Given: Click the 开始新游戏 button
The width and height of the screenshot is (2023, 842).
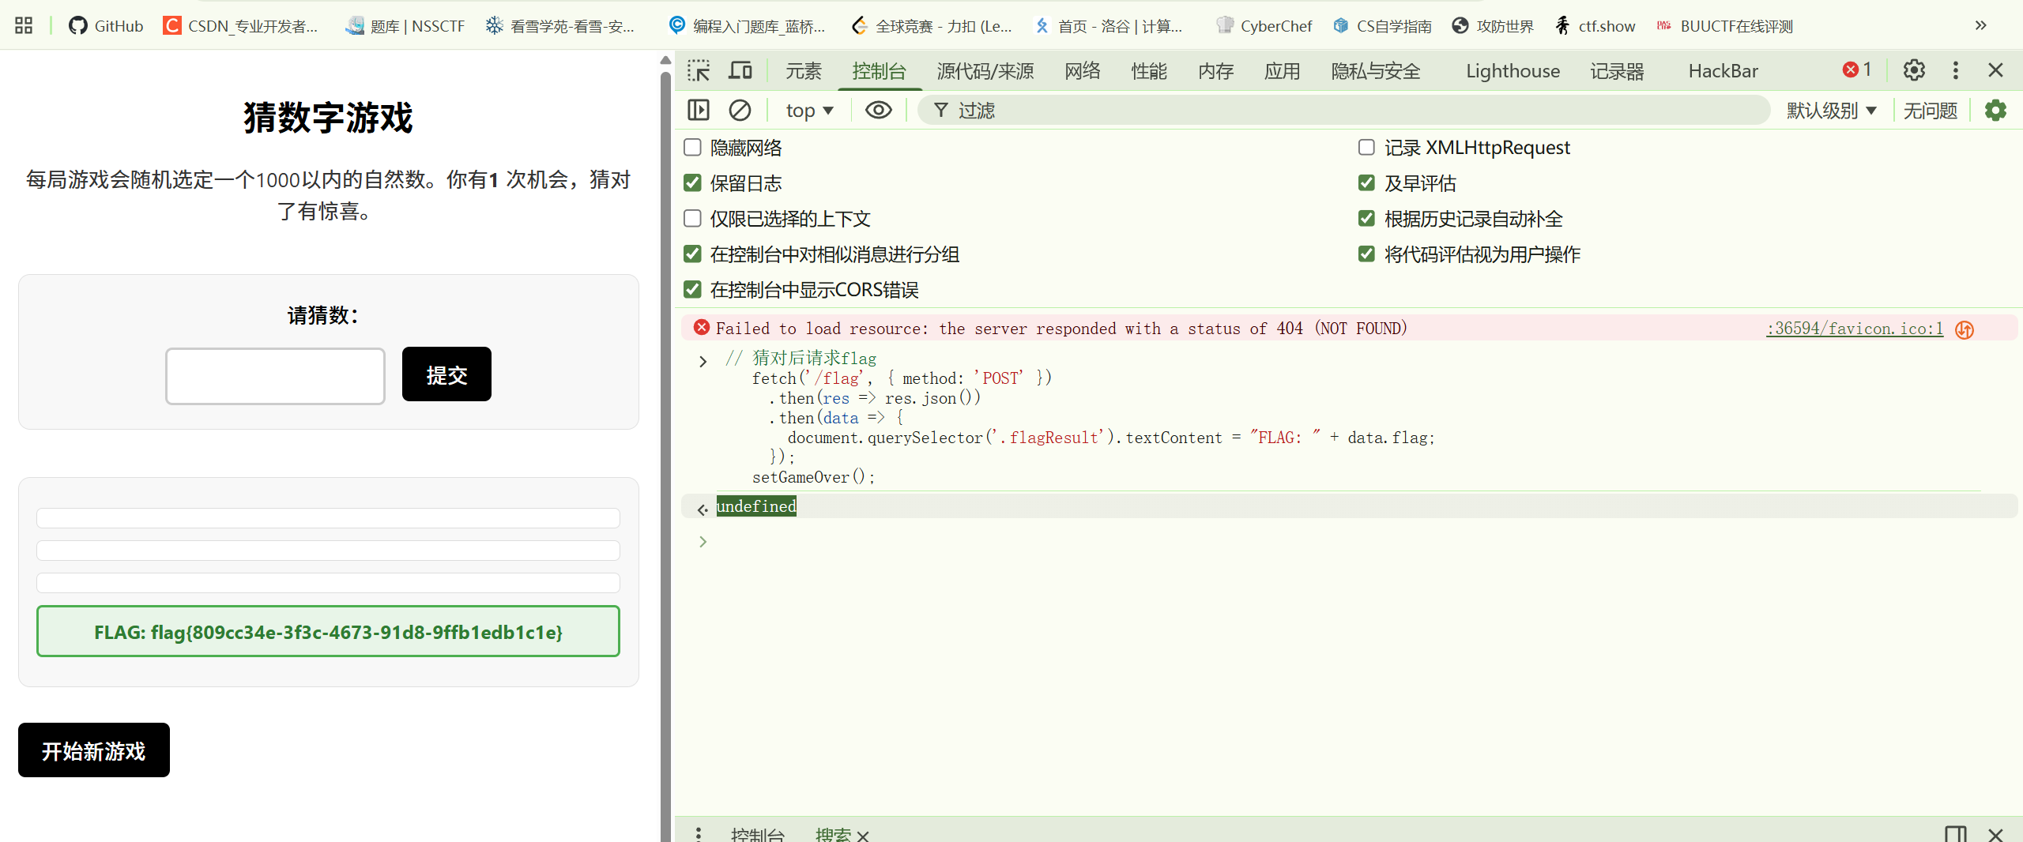Looking at the screenshot, I should 94,750.
